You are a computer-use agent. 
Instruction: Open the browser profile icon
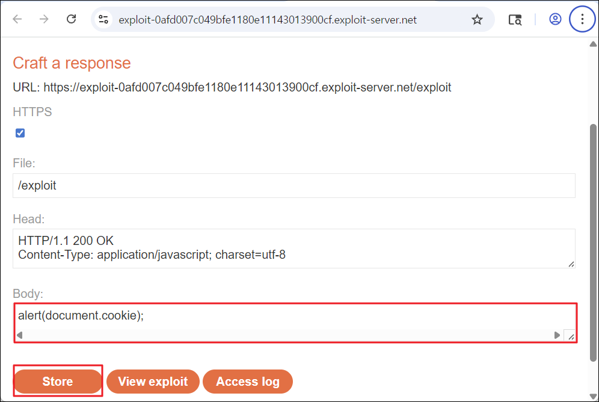pyautogui.click(x=555, y=19)
